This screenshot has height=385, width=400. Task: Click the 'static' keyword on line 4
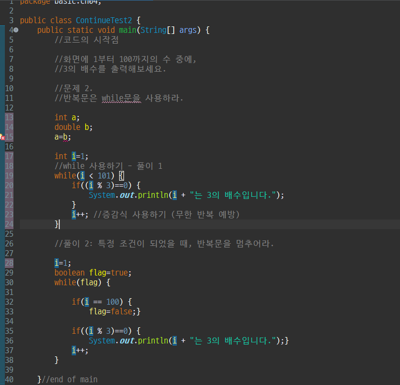[80, 30]
